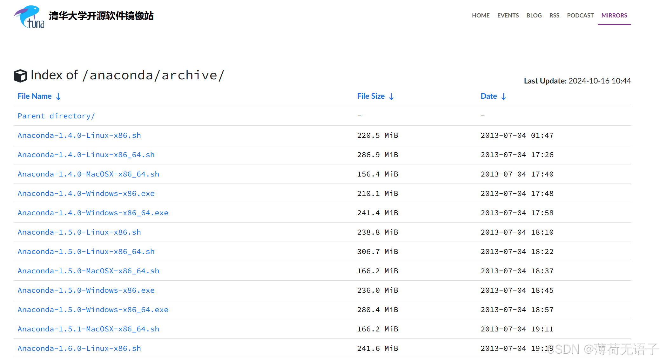The width and height of the screenshot is (660, 360).
Task: Click the date 2013-07-04 01:47
Action: pos(517,136)
